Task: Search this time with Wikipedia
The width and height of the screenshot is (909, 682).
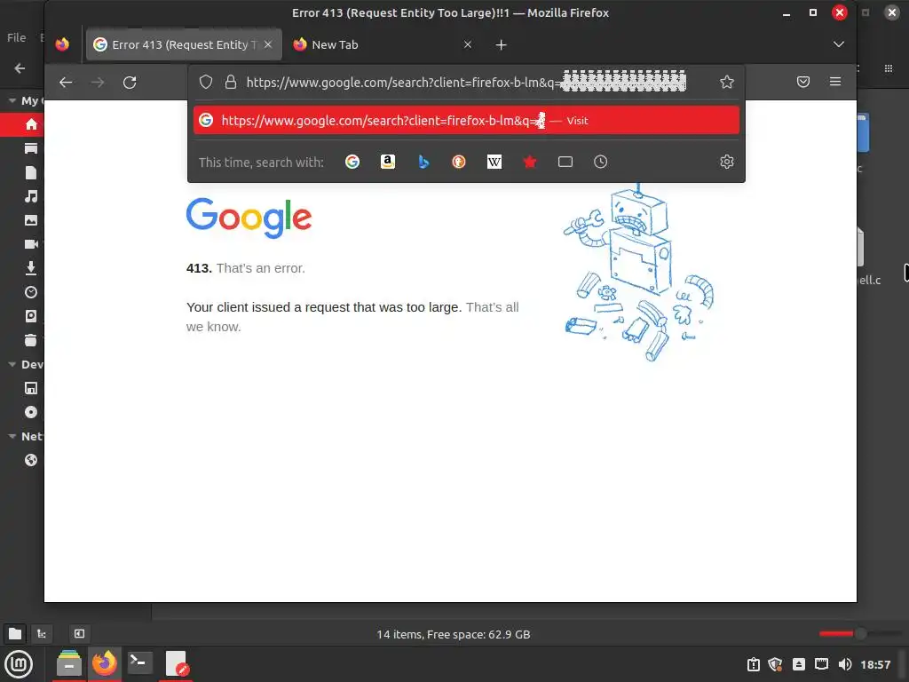Action: coord(494,162)
